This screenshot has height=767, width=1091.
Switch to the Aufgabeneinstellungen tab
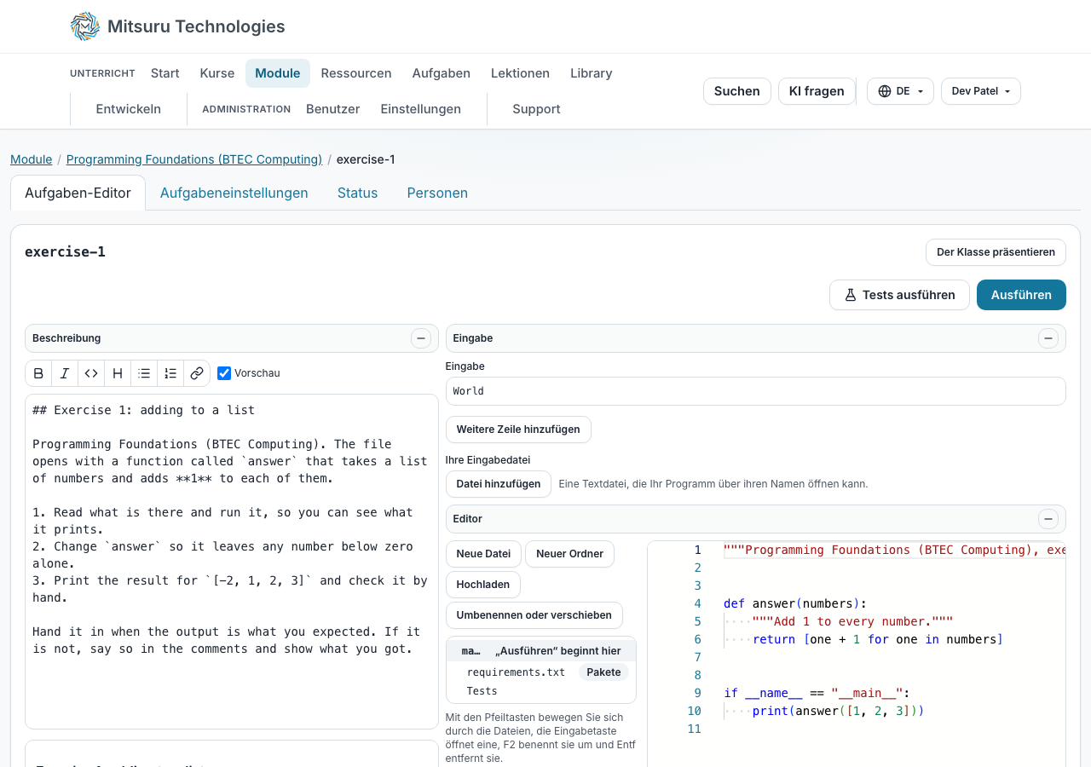[x=234, y=193]
